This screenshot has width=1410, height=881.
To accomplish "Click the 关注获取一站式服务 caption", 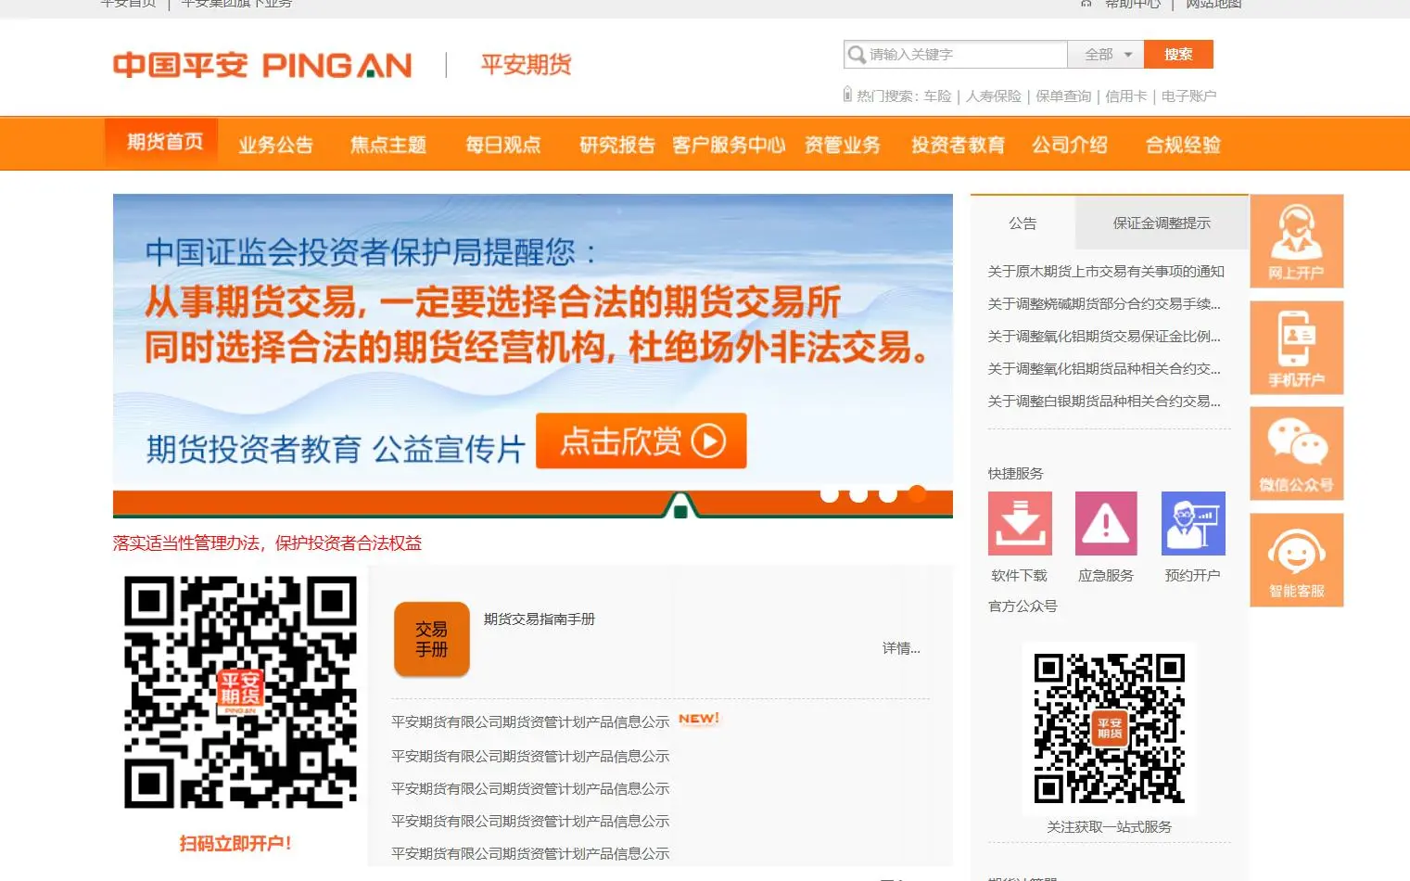I will pyautogui.click(x=1109, y=827).
